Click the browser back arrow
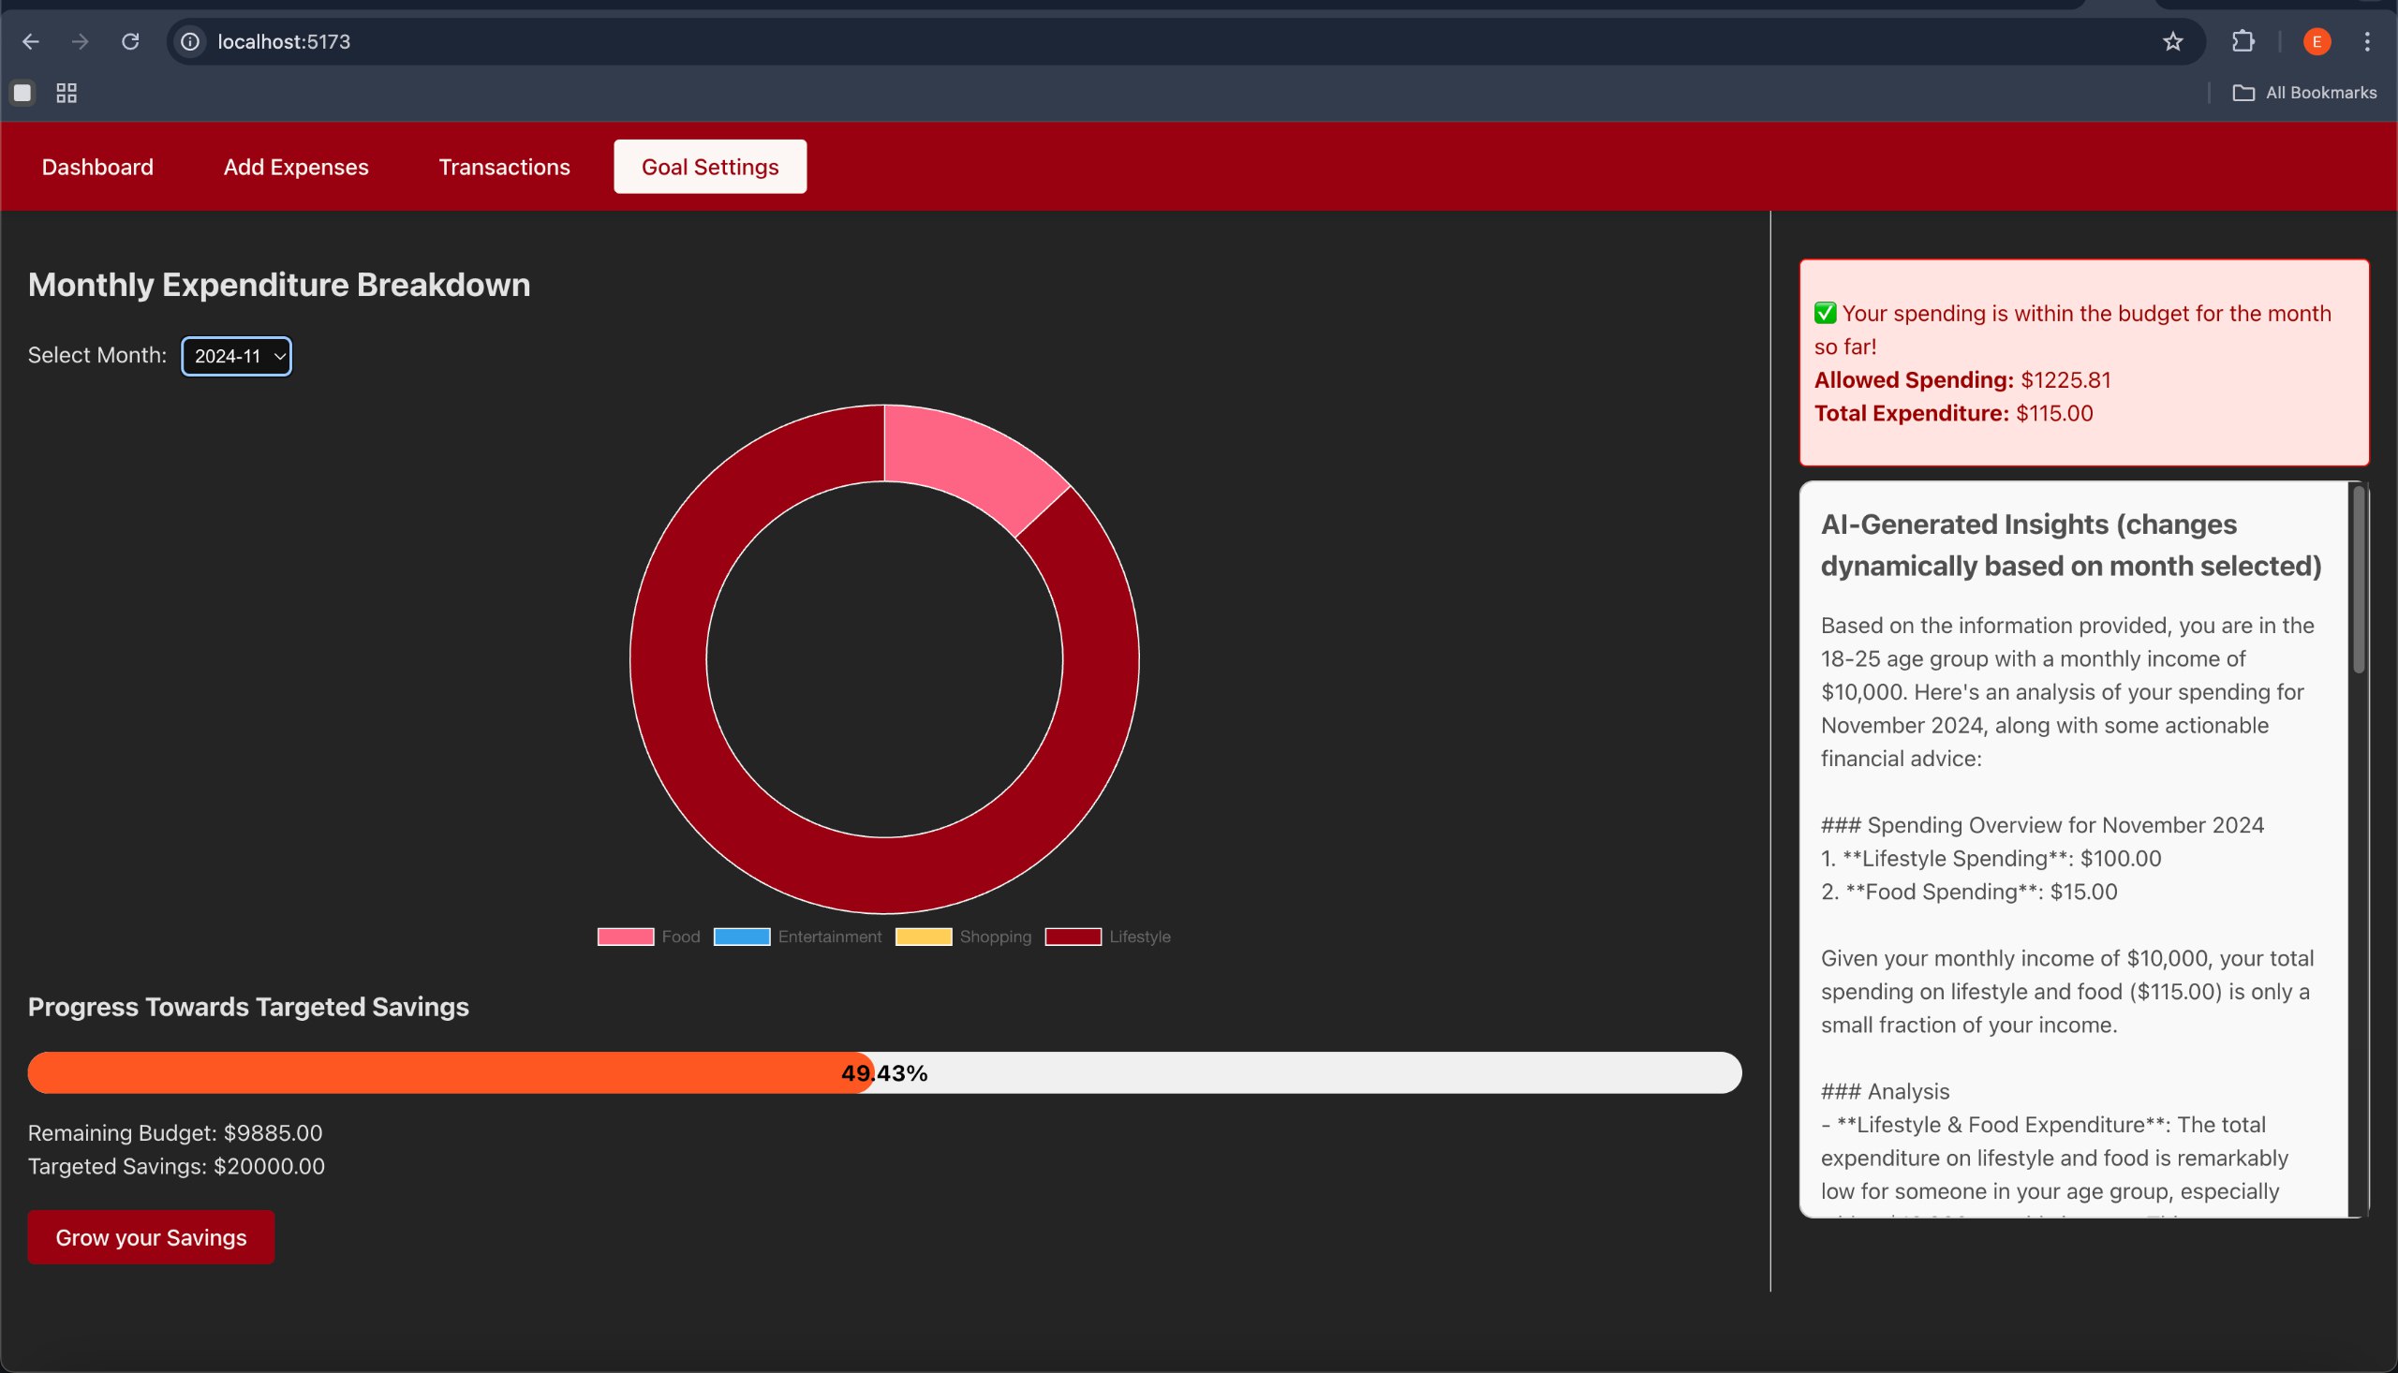This screenshot has width=2398, height=1373. (x=30, y=41)
